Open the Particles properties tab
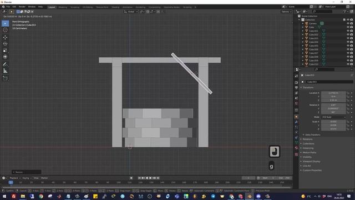355x200 pixels. tap(296, 127)
